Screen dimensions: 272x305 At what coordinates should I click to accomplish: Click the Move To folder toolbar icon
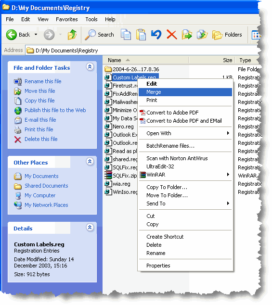point(187,35)
